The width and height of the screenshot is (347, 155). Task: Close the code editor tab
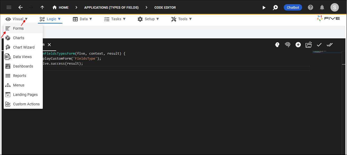click(x=49, y=45)
